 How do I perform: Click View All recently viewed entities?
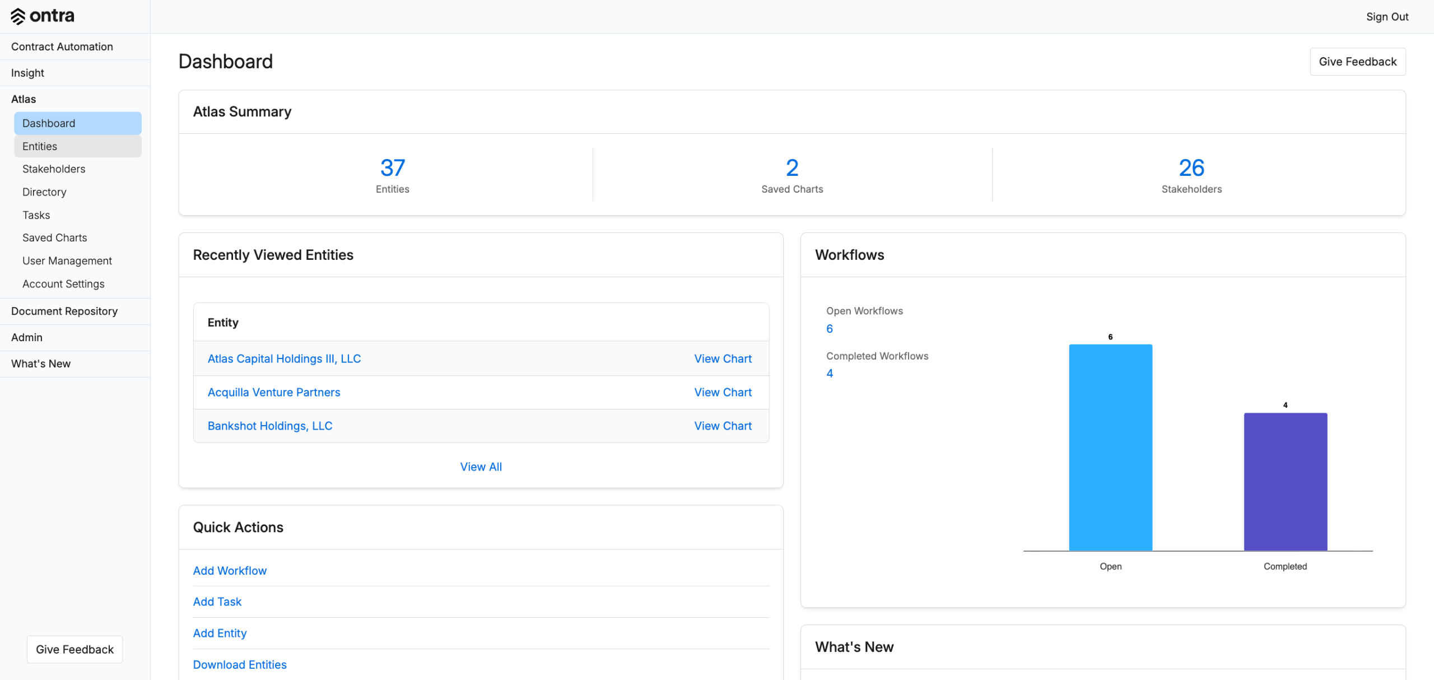481,467
